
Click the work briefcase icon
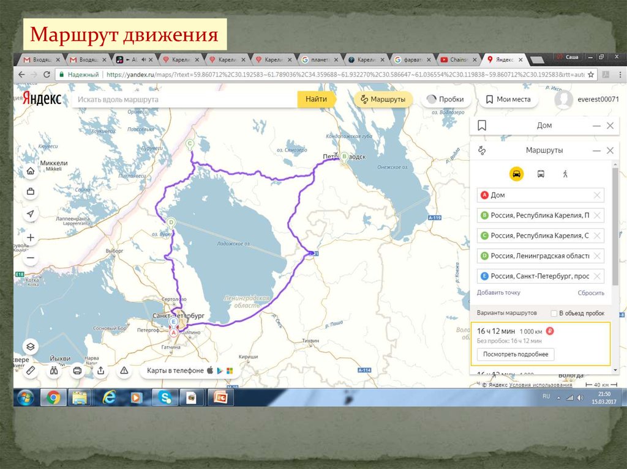(x=31, y=192)
